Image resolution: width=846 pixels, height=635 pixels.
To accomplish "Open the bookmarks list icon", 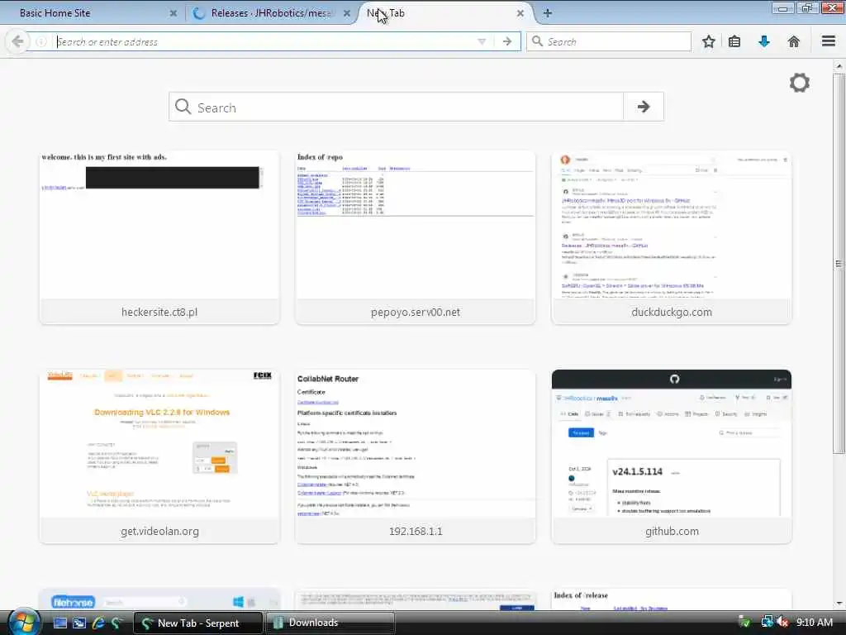I will click(x=734, y=41).
